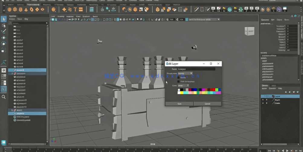Open the Display type dropdown in Edit Layer
Screen dimensions: 303x152
tap(185, 73)
